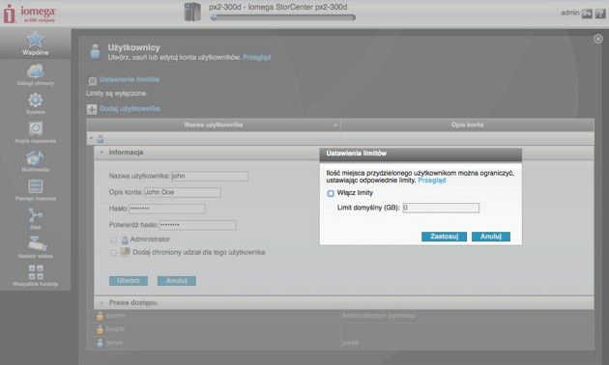
Task: Collapse the Informacja section
Action: (x=101, y=153)
